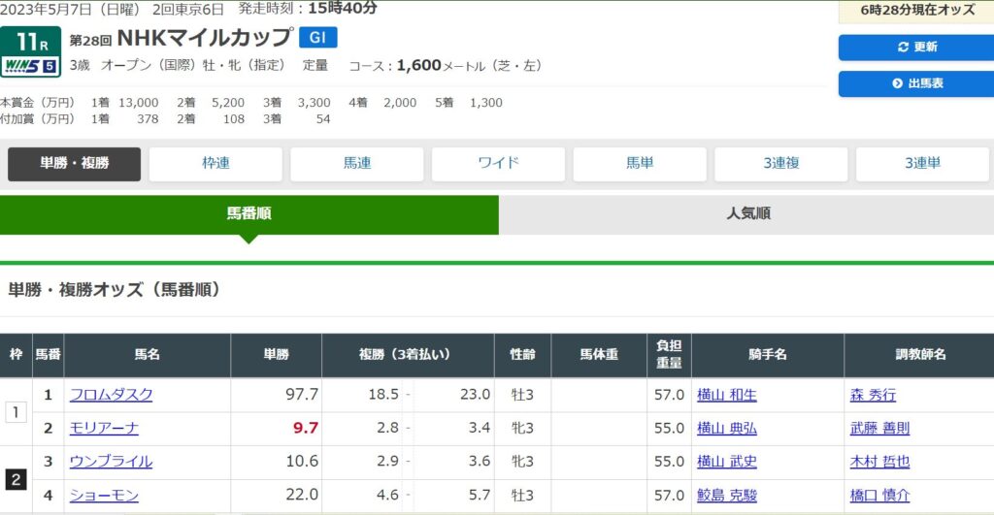The width and height of the screenshot is (994, 515).
Task: Click frame number 2 black box
Action: [x=16, y=478]
